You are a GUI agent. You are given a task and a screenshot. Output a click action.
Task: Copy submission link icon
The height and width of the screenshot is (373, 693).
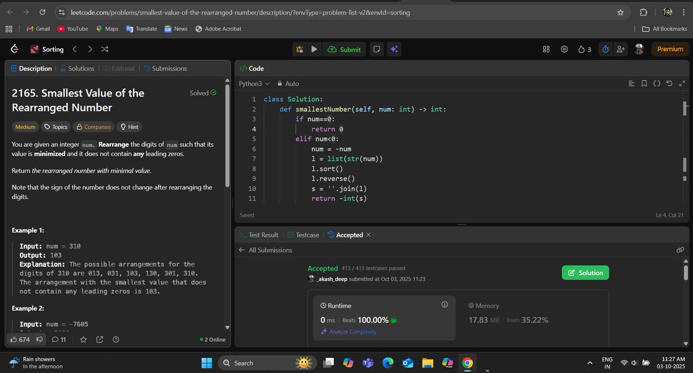tap(680, 250)
